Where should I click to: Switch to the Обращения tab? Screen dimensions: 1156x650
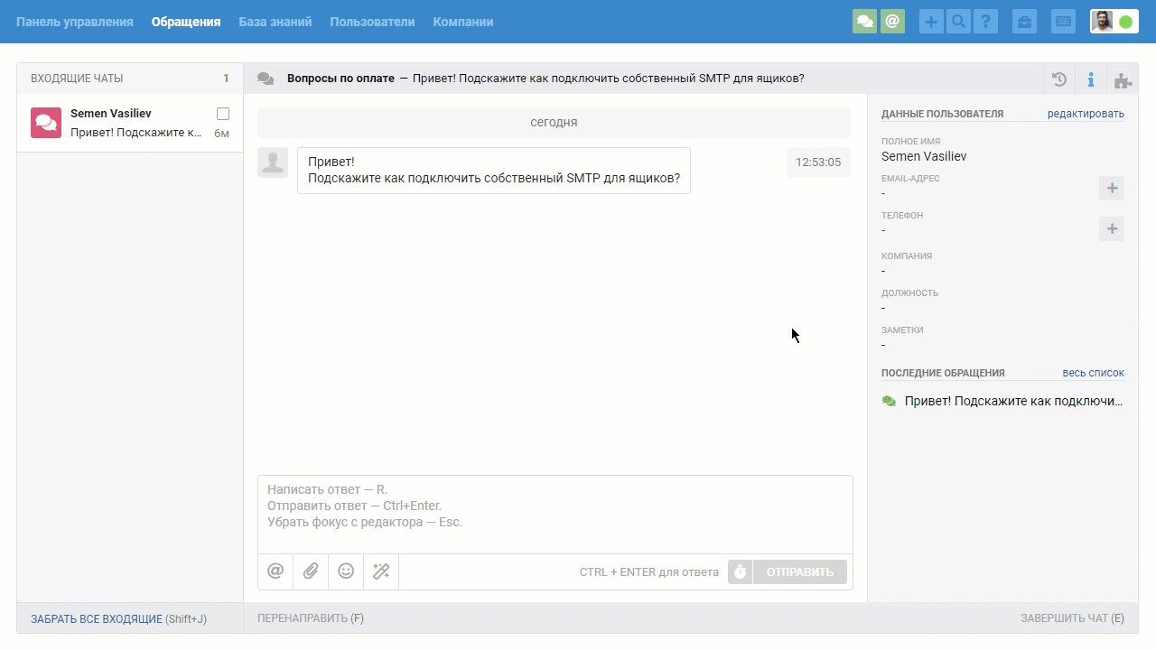click(x=186, y=21)
